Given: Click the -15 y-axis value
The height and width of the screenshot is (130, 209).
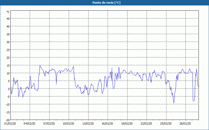Looking at the screenshot, I should coord(8,112).
